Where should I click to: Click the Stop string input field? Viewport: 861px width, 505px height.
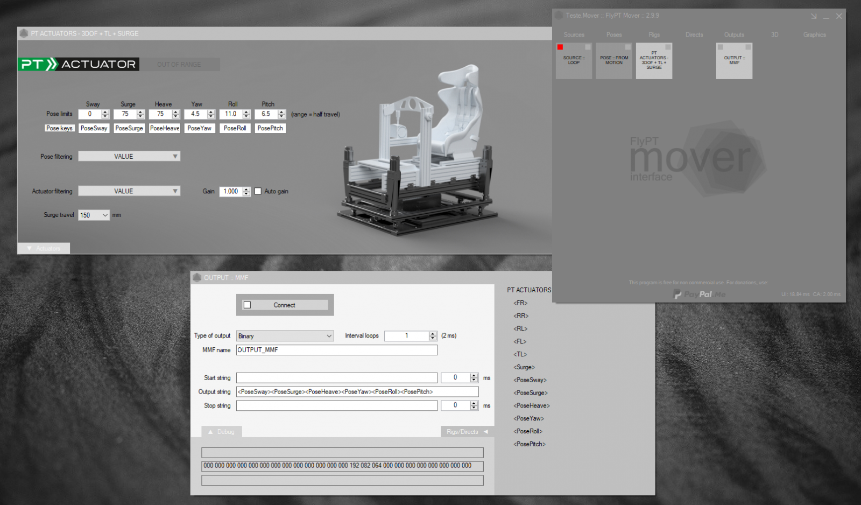(x=337, y=405)
